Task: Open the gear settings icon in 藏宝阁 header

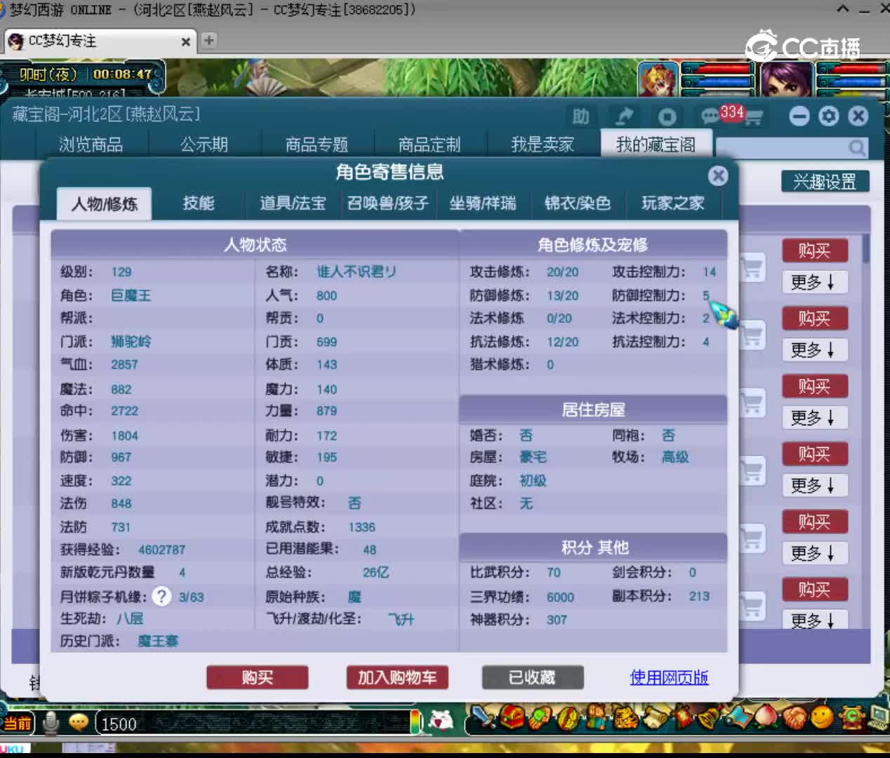Action: [829, 116]
